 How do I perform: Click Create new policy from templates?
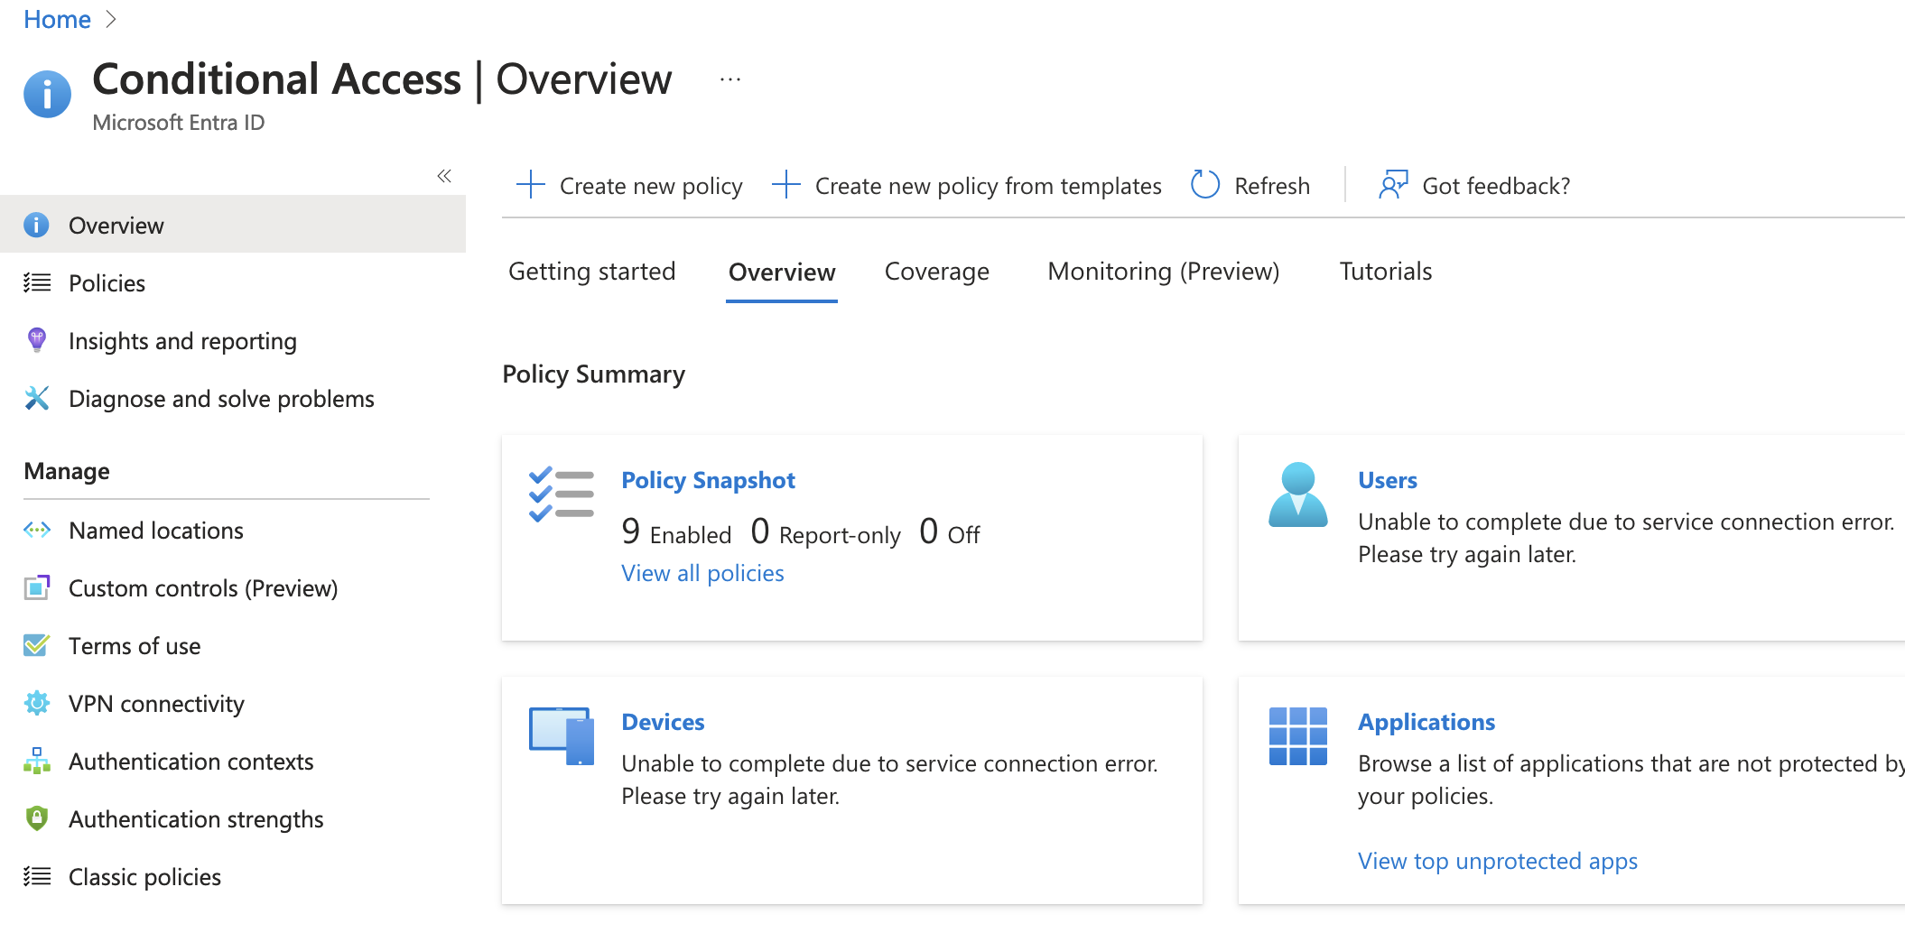point(967,185)
